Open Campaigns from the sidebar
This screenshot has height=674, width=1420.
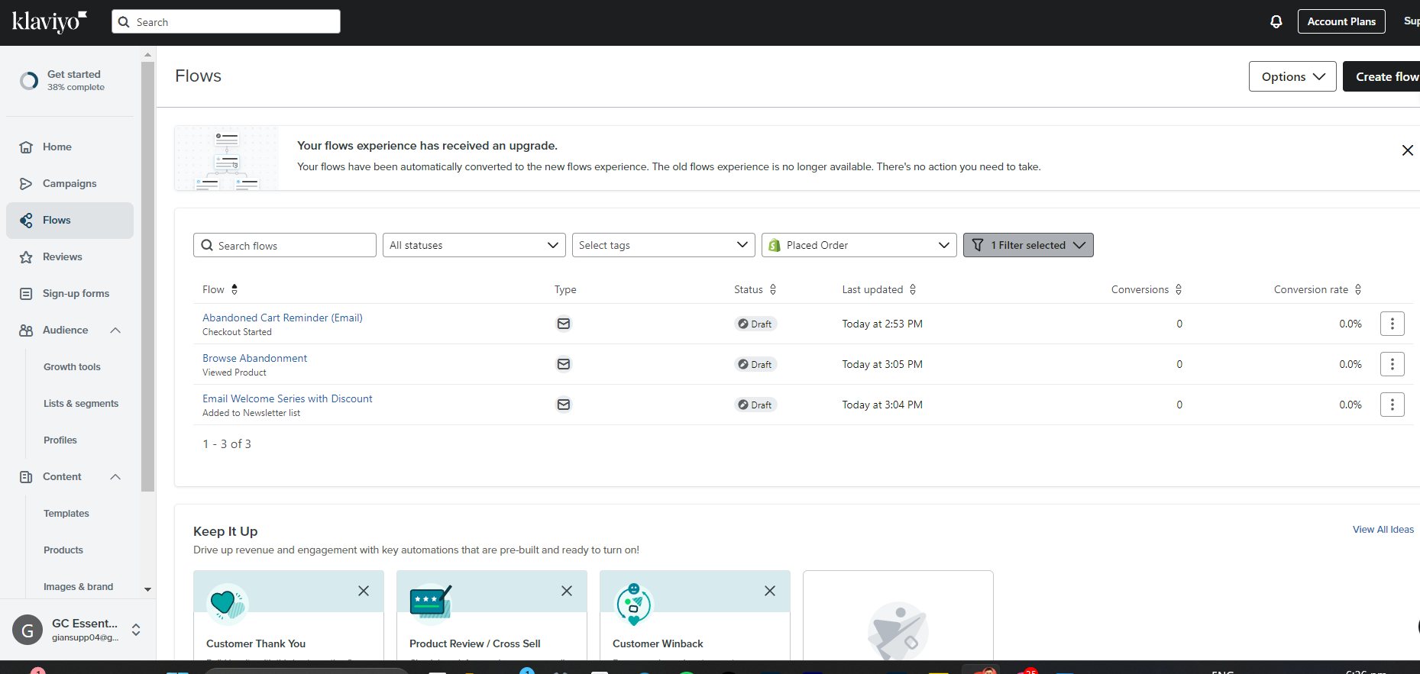[x=70, y=183]
